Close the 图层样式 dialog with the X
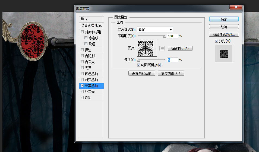Viewport: 259px width, 152px height. pos(236,7)
